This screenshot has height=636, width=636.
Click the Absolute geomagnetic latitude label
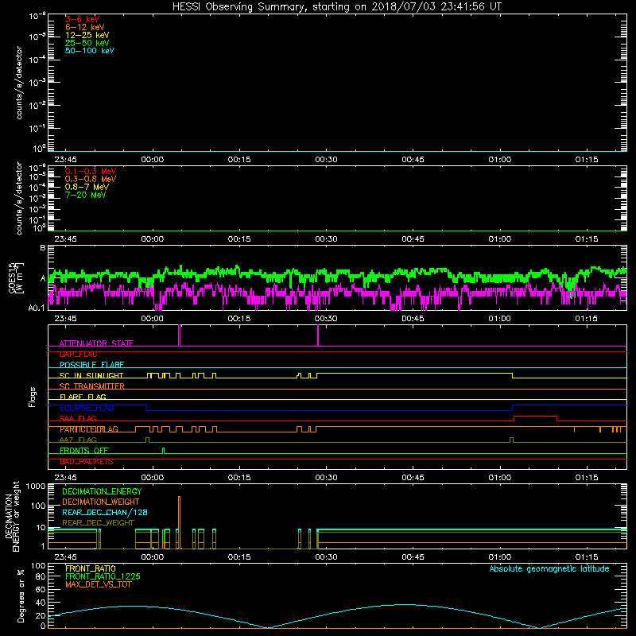pos(549,569)
